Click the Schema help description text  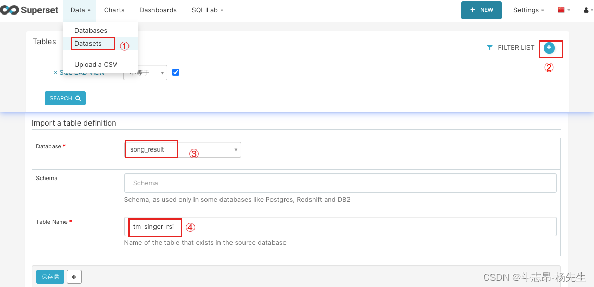tap(237, 199)
